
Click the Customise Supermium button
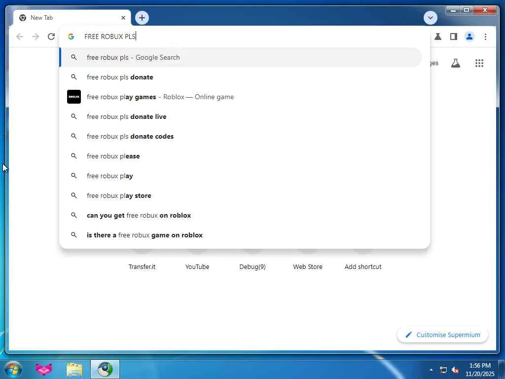[x=442, y=335]
